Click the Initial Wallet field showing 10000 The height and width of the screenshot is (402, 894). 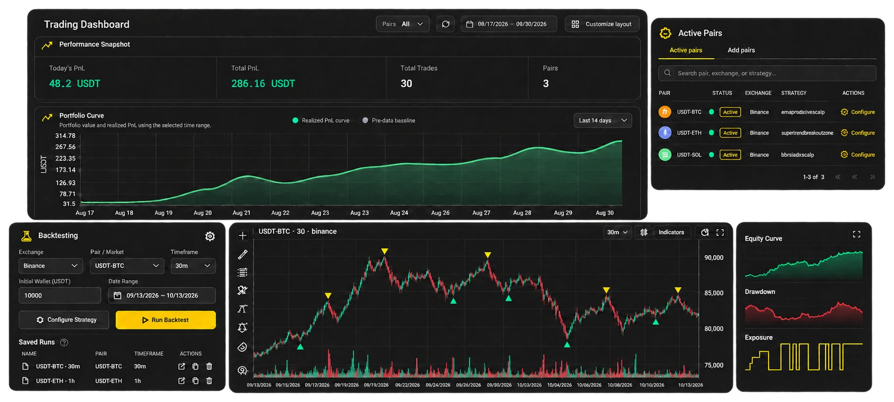[x=60, y=295]
